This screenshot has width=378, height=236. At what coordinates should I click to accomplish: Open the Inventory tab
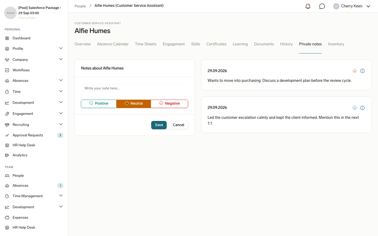click(336, 44)
